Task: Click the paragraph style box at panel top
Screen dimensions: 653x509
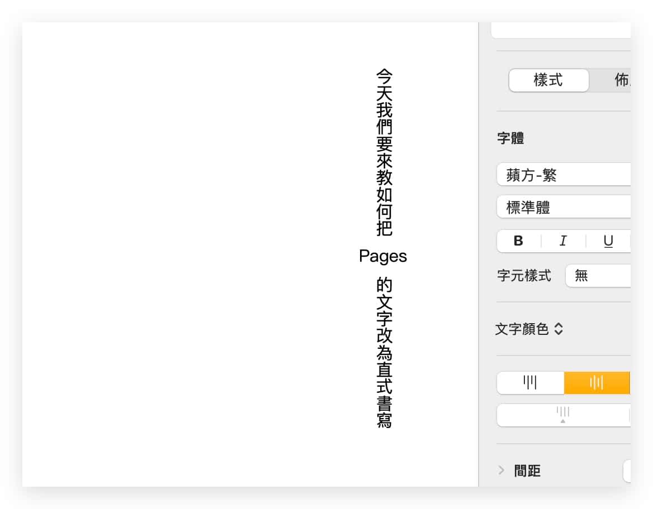Action: point(560,31)
